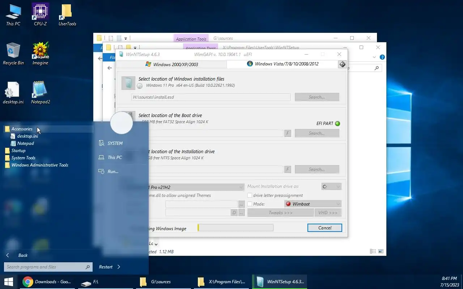Switch to the F:\ drive window in the taskbar

pos(105,281)
